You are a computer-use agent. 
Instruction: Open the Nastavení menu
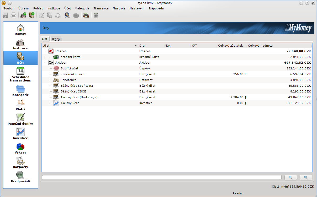pos(137,8)
